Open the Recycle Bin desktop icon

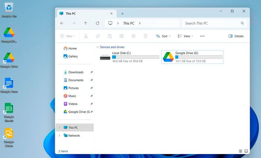9,10
